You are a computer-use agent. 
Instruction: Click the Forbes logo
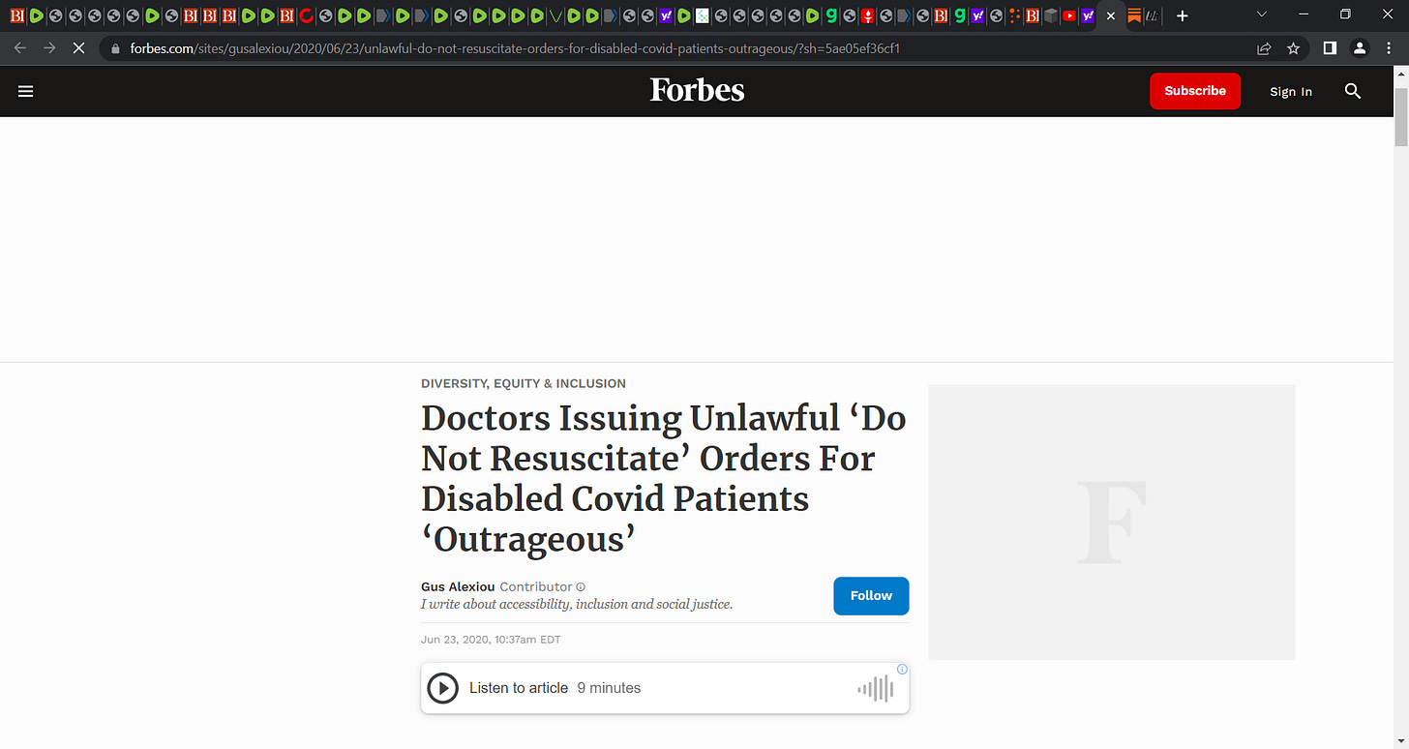[697, 90]
